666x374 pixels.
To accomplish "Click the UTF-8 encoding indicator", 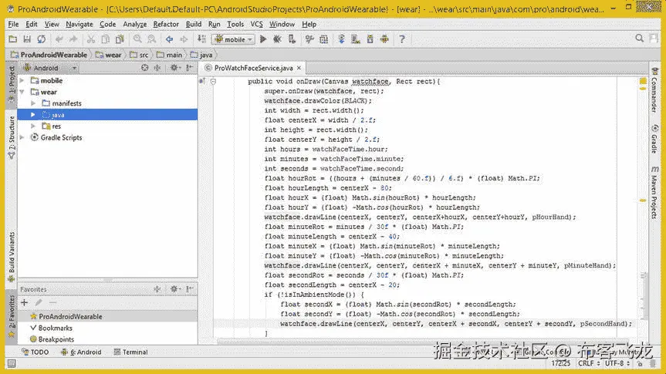I will [617, 363].
